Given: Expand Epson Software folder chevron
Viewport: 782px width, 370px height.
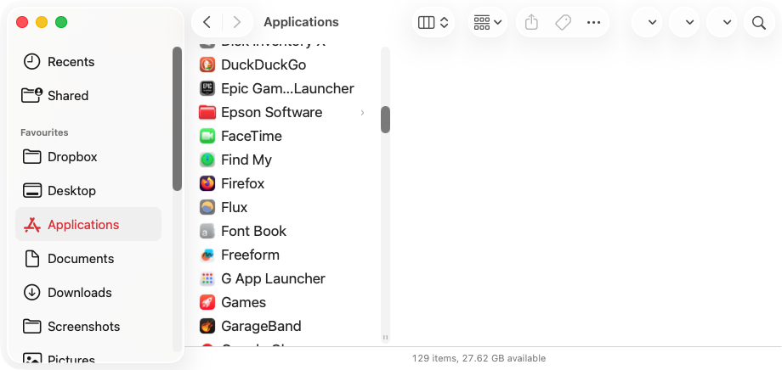Looking at the screenshot, I should point(363,113).
